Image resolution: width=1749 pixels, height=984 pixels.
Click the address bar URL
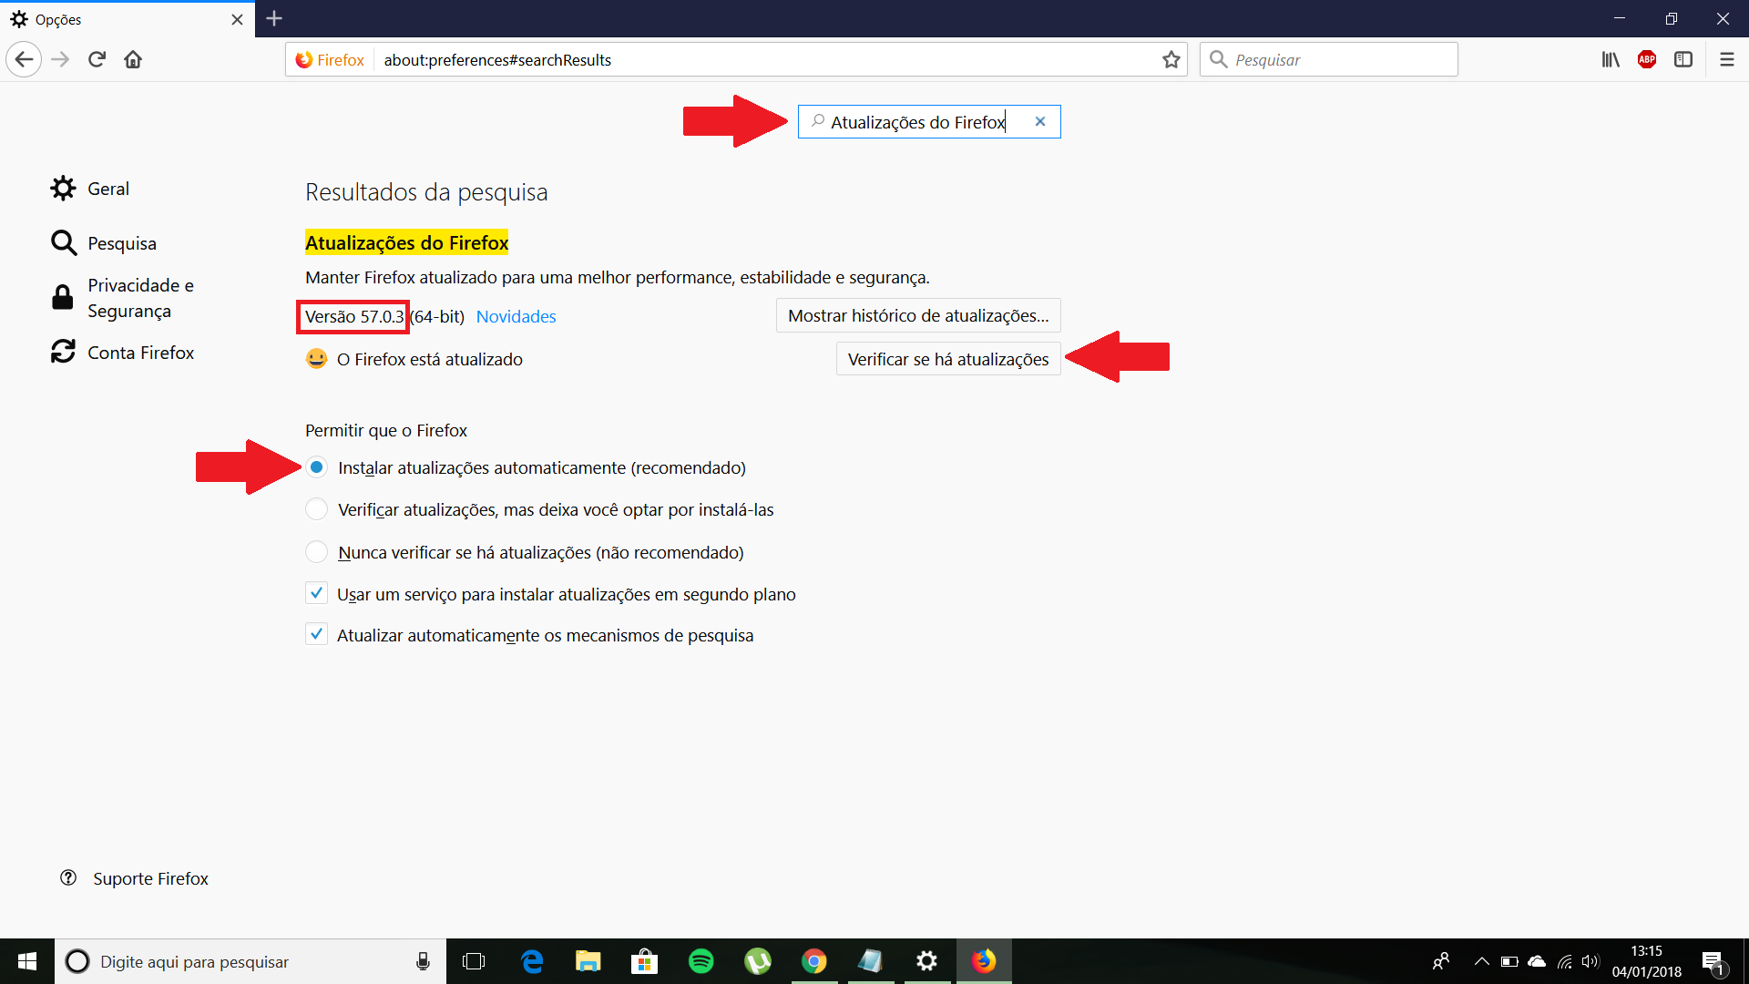click(497, 60)
